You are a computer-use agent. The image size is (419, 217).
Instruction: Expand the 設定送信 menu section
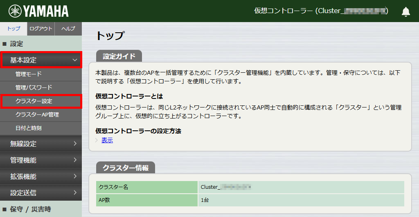coord(41,192)
